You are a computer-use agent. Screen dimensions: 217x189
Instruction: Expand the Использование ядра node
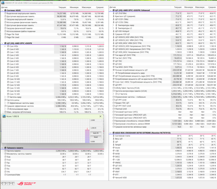(x=5, y=109)
